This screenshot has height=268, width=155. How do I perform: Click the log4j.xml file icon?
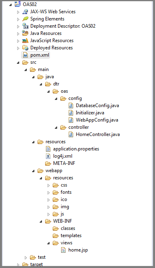click(48, 156)
